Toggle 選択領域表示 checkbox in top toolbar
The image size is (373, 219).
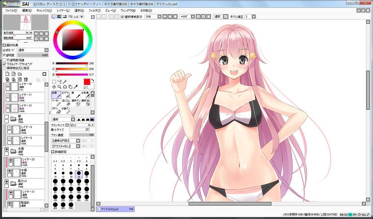click(x=122, y=17)
